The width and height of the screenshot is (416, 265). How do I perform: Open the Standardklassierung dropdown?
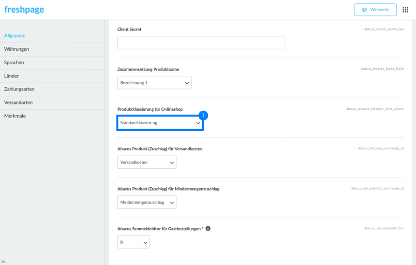pos(160,123)
